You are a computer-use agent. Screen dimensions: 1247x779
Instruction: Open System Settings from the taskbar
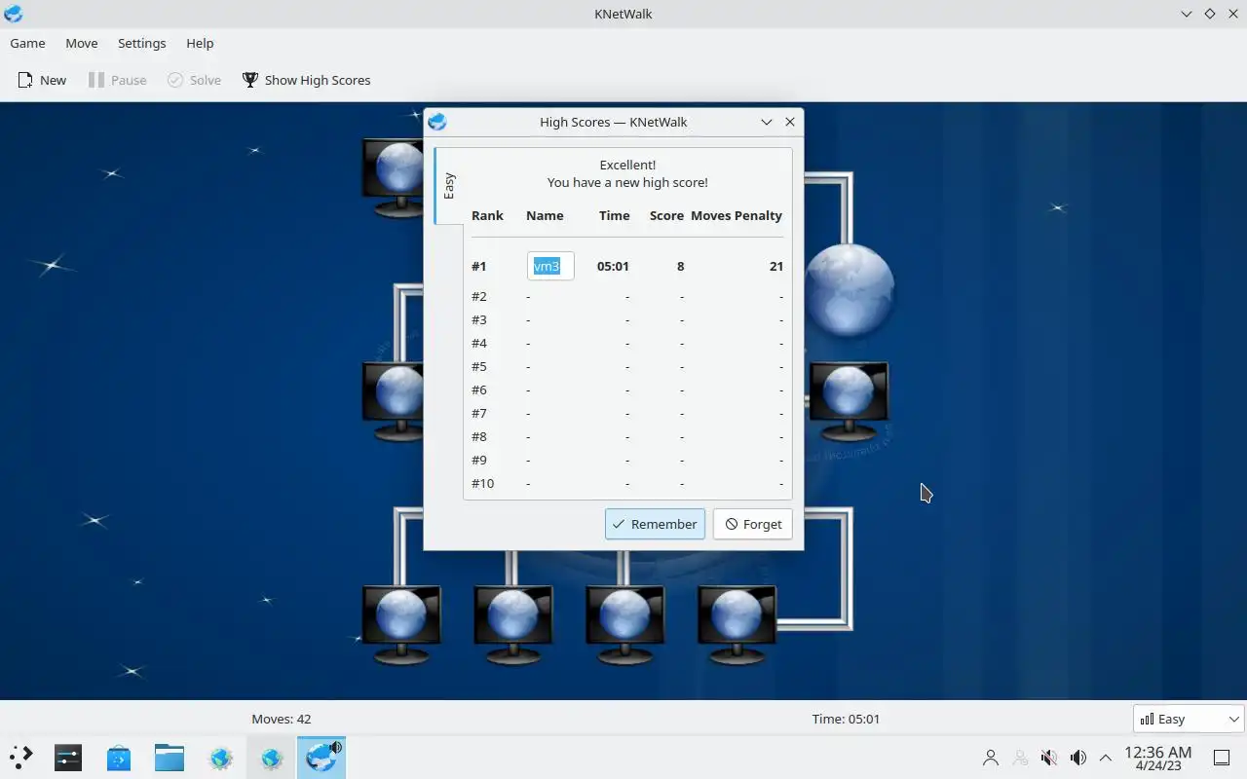point(68,758)
